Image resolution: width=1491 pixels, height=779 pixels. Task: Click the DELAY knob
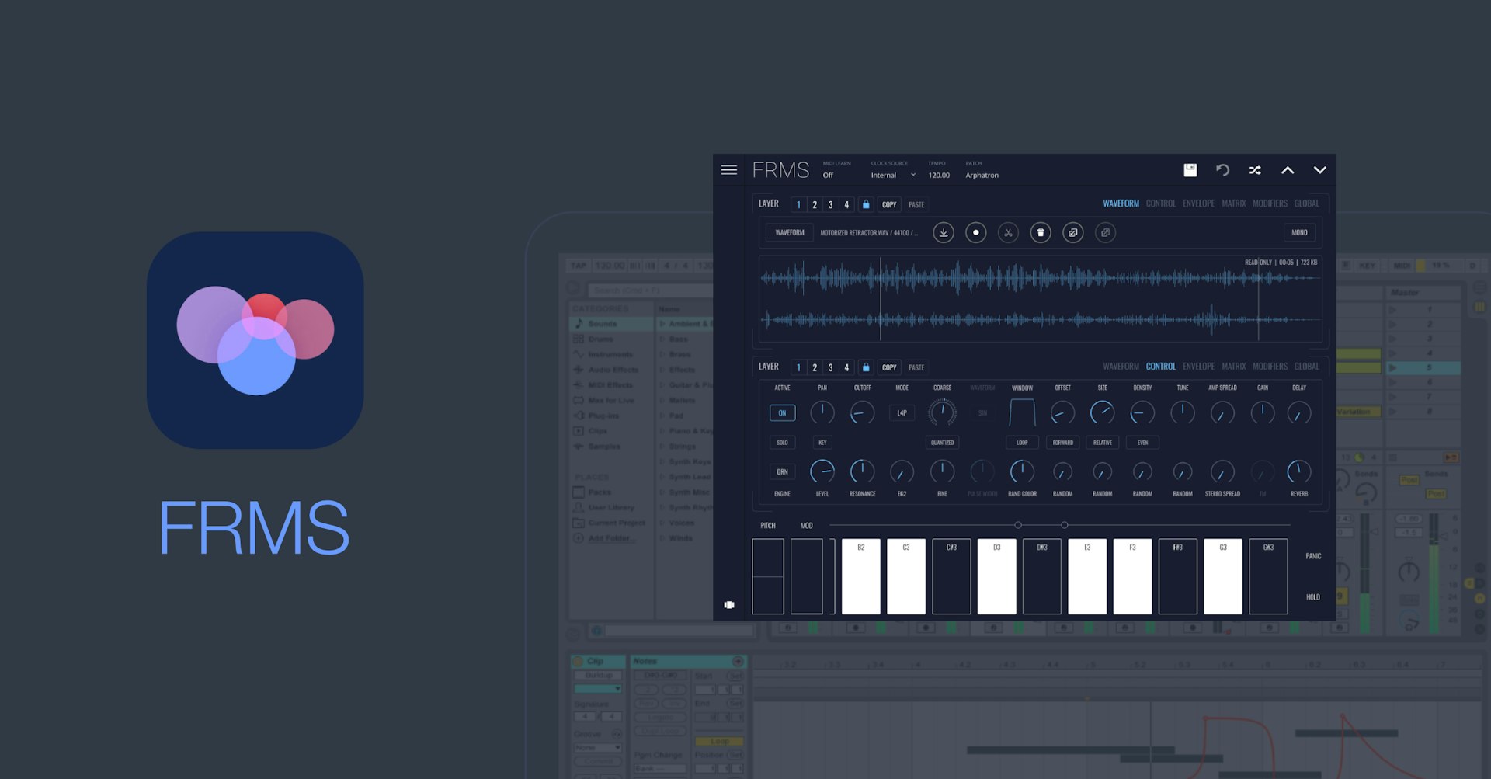pyautogui.click(x=1299, y=412)
